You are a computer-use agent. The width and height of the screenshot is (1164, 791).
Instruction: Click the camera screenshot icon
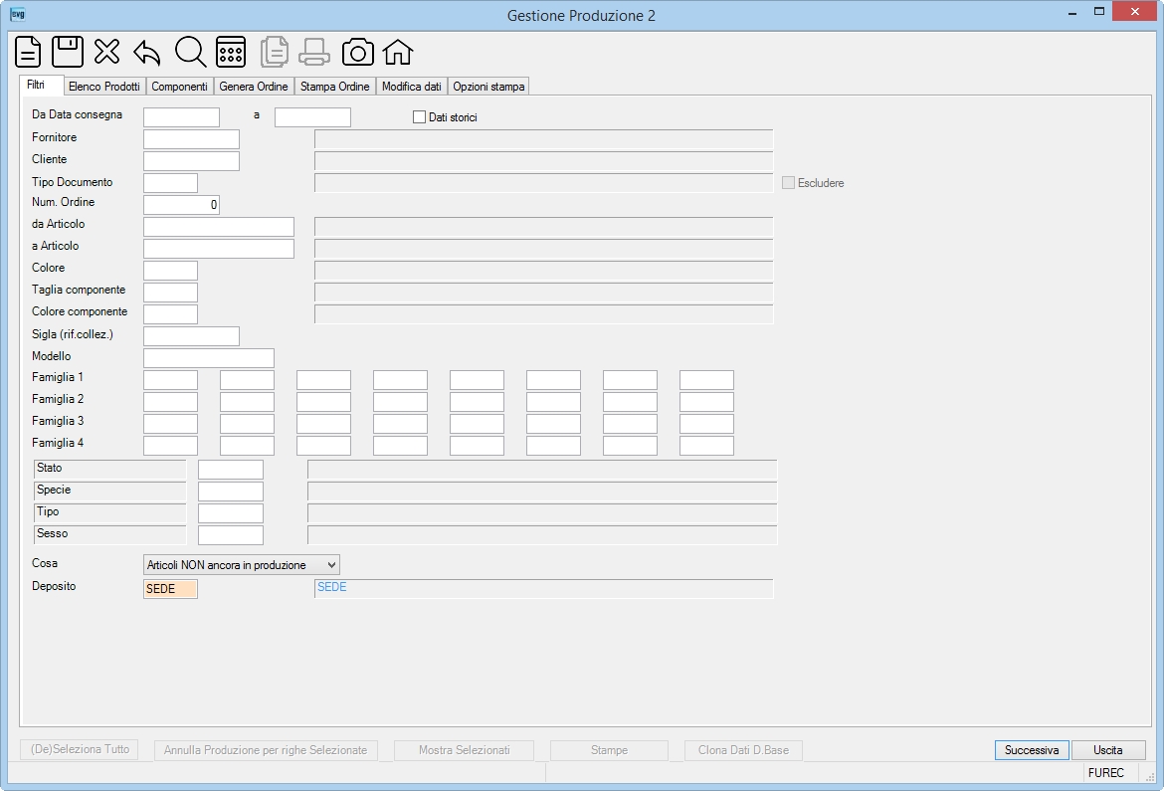point(358,52)
